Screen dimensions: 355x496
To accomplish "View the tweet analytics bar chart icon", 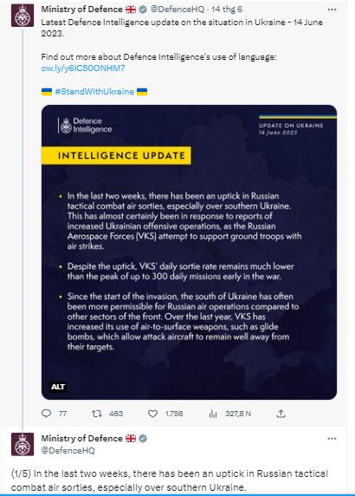I will (x=213, y=414).
